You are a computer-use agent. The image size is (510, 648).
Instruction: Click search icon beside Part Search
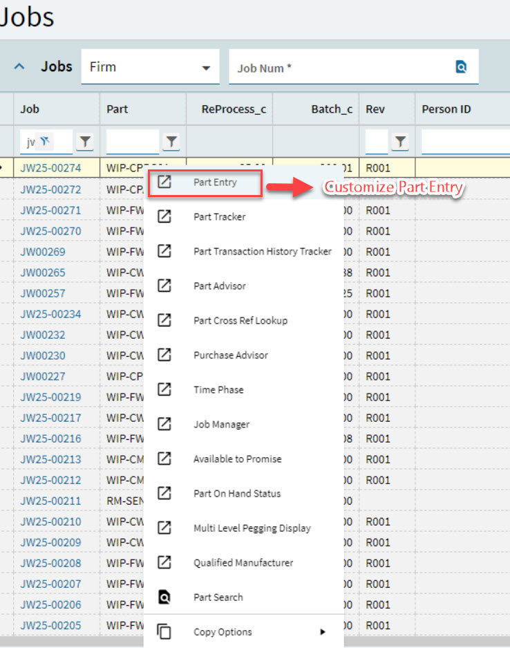pyautogui.click(x=164, y=597)
